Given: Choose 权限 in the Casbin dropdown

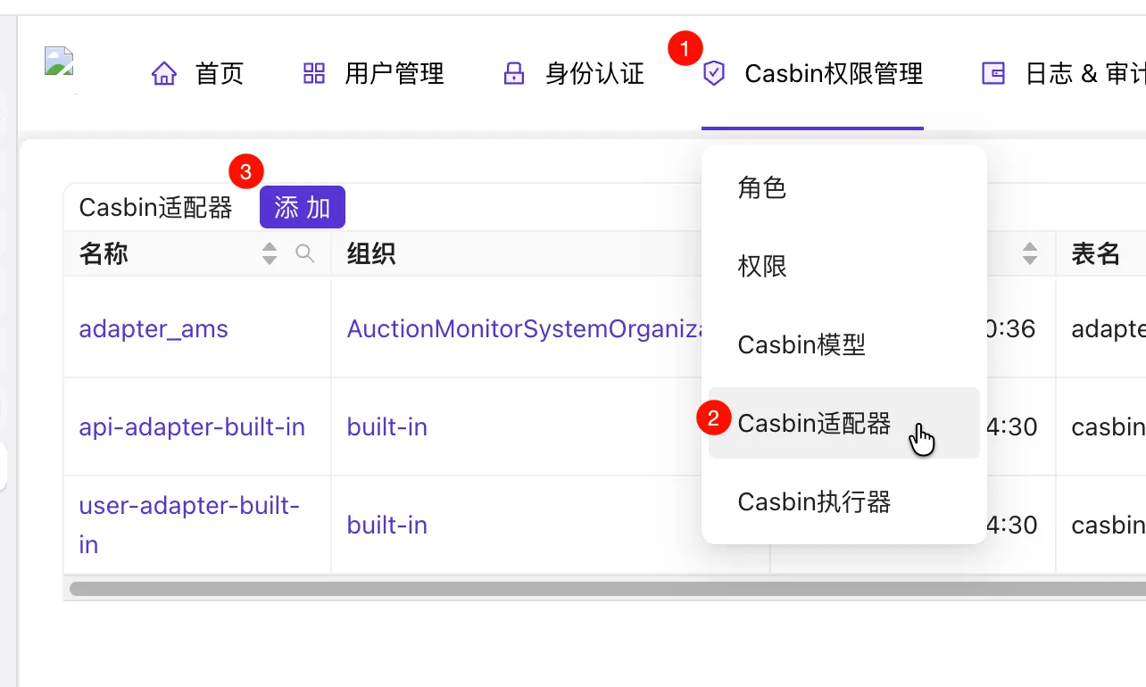Looking at the screenshot, I should pos(762,266).
